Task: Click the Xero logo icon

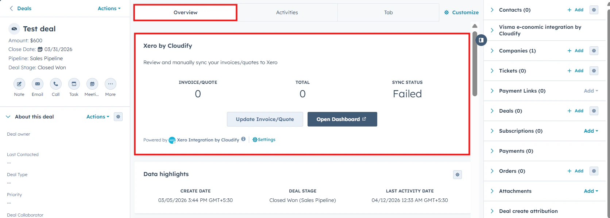Action: [172, 140]
